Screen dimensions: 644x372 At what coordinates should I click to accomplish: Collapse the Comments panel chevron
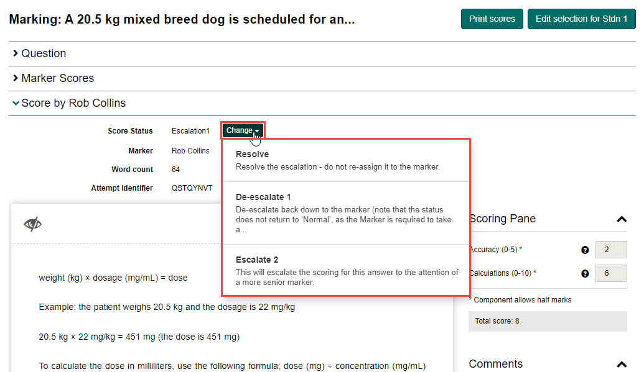click(620, 365)
